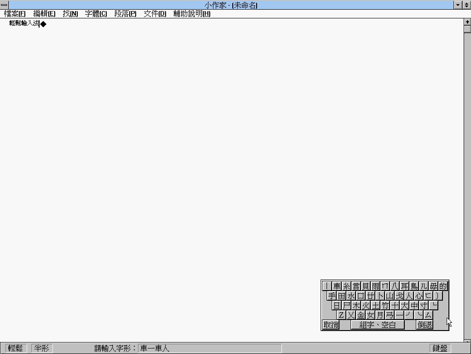Open the 段落(P) menu
Screen dimensions: 471x354
point(125,14)
